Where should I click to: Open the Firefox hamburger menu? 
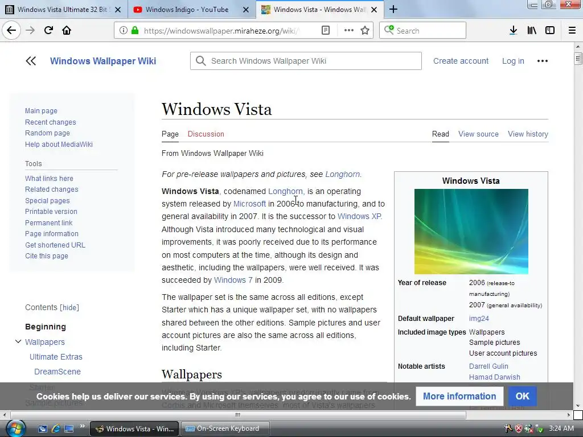(x=572, y=30)
